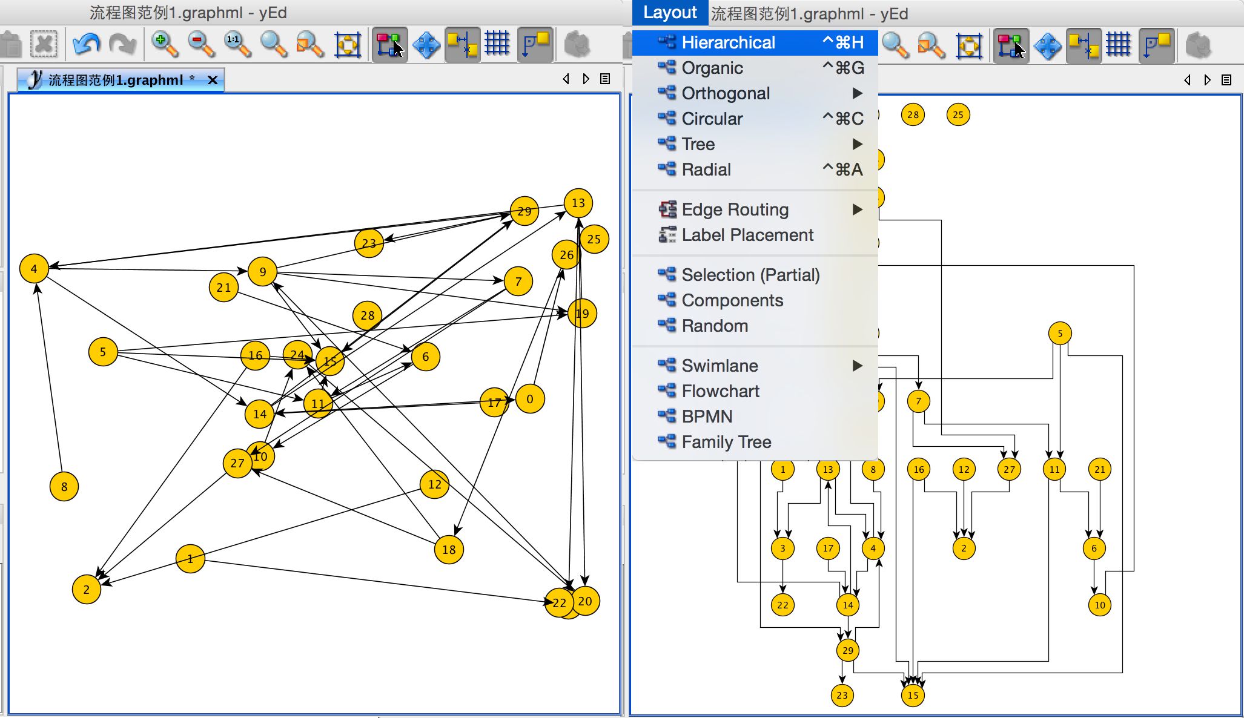The width and height of the screenshot is (1244, 718).
Task: Zoom out of the graph
Action: point(201,43)
